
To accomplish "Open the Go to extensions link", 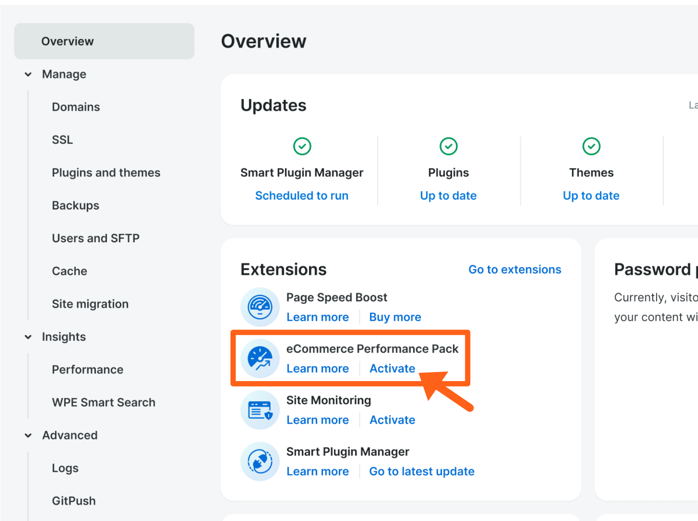I will (x=514, y=269).
